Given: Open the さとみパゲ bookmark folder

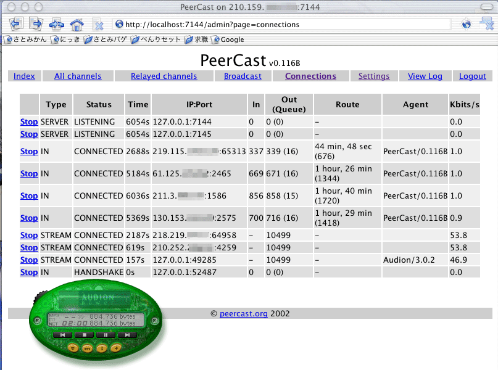Looking at the screenshot, I should pos(106,39).
